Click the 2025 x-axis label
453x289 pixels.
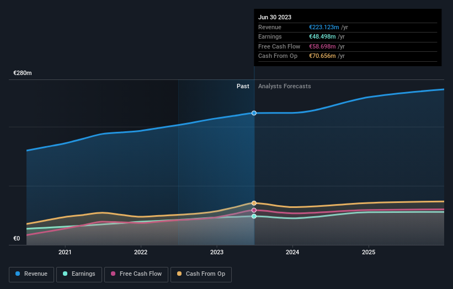369,252
